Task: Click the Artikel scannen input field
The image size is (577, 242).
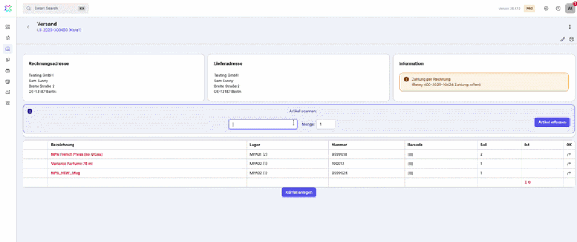Action: tap(263, 124)
